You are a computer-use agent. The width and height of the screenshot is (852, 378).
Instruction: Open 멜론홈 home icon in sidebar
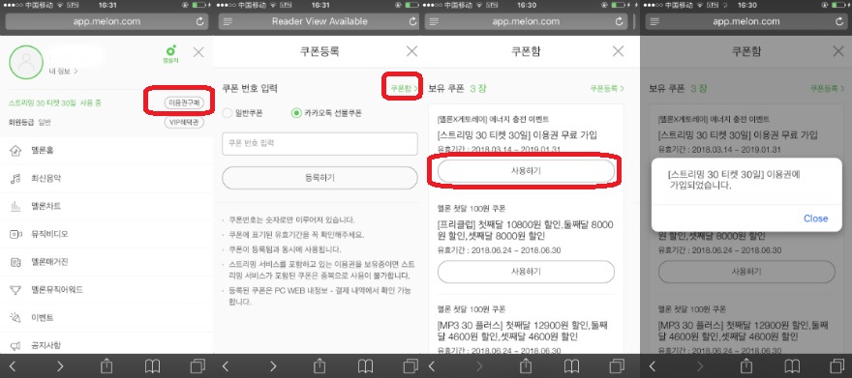(15, 150)
